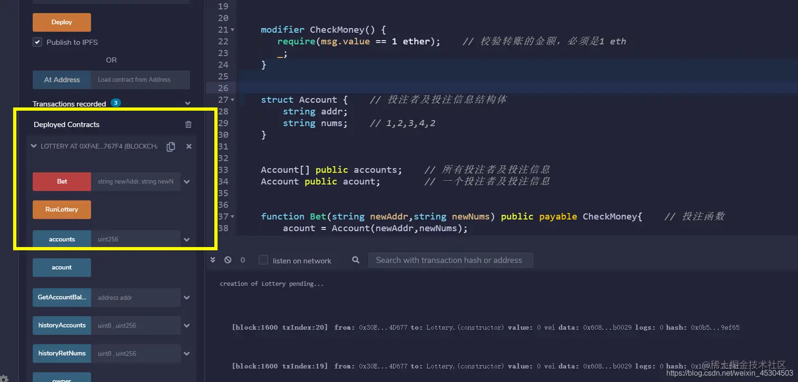
Task: Expand historyAccounts function parameters
Action: coord(186,326)
